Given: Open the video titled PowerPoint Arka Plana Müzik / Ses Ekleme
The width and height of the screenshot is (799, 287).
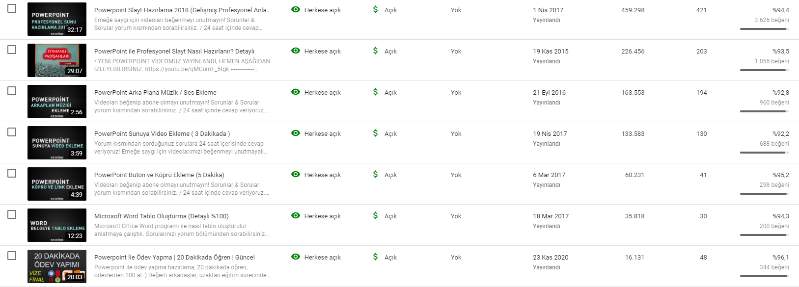Looking at the screenshot, I should [x=155, y=92].
